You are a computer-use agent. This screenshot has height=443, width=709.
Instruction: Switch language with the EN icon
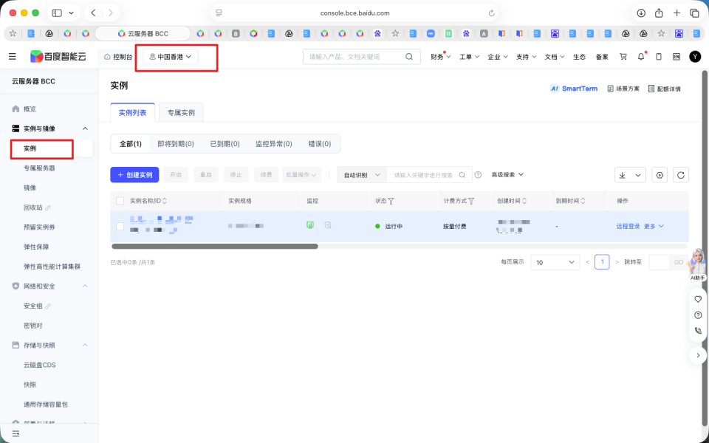(x=677, y=57)
